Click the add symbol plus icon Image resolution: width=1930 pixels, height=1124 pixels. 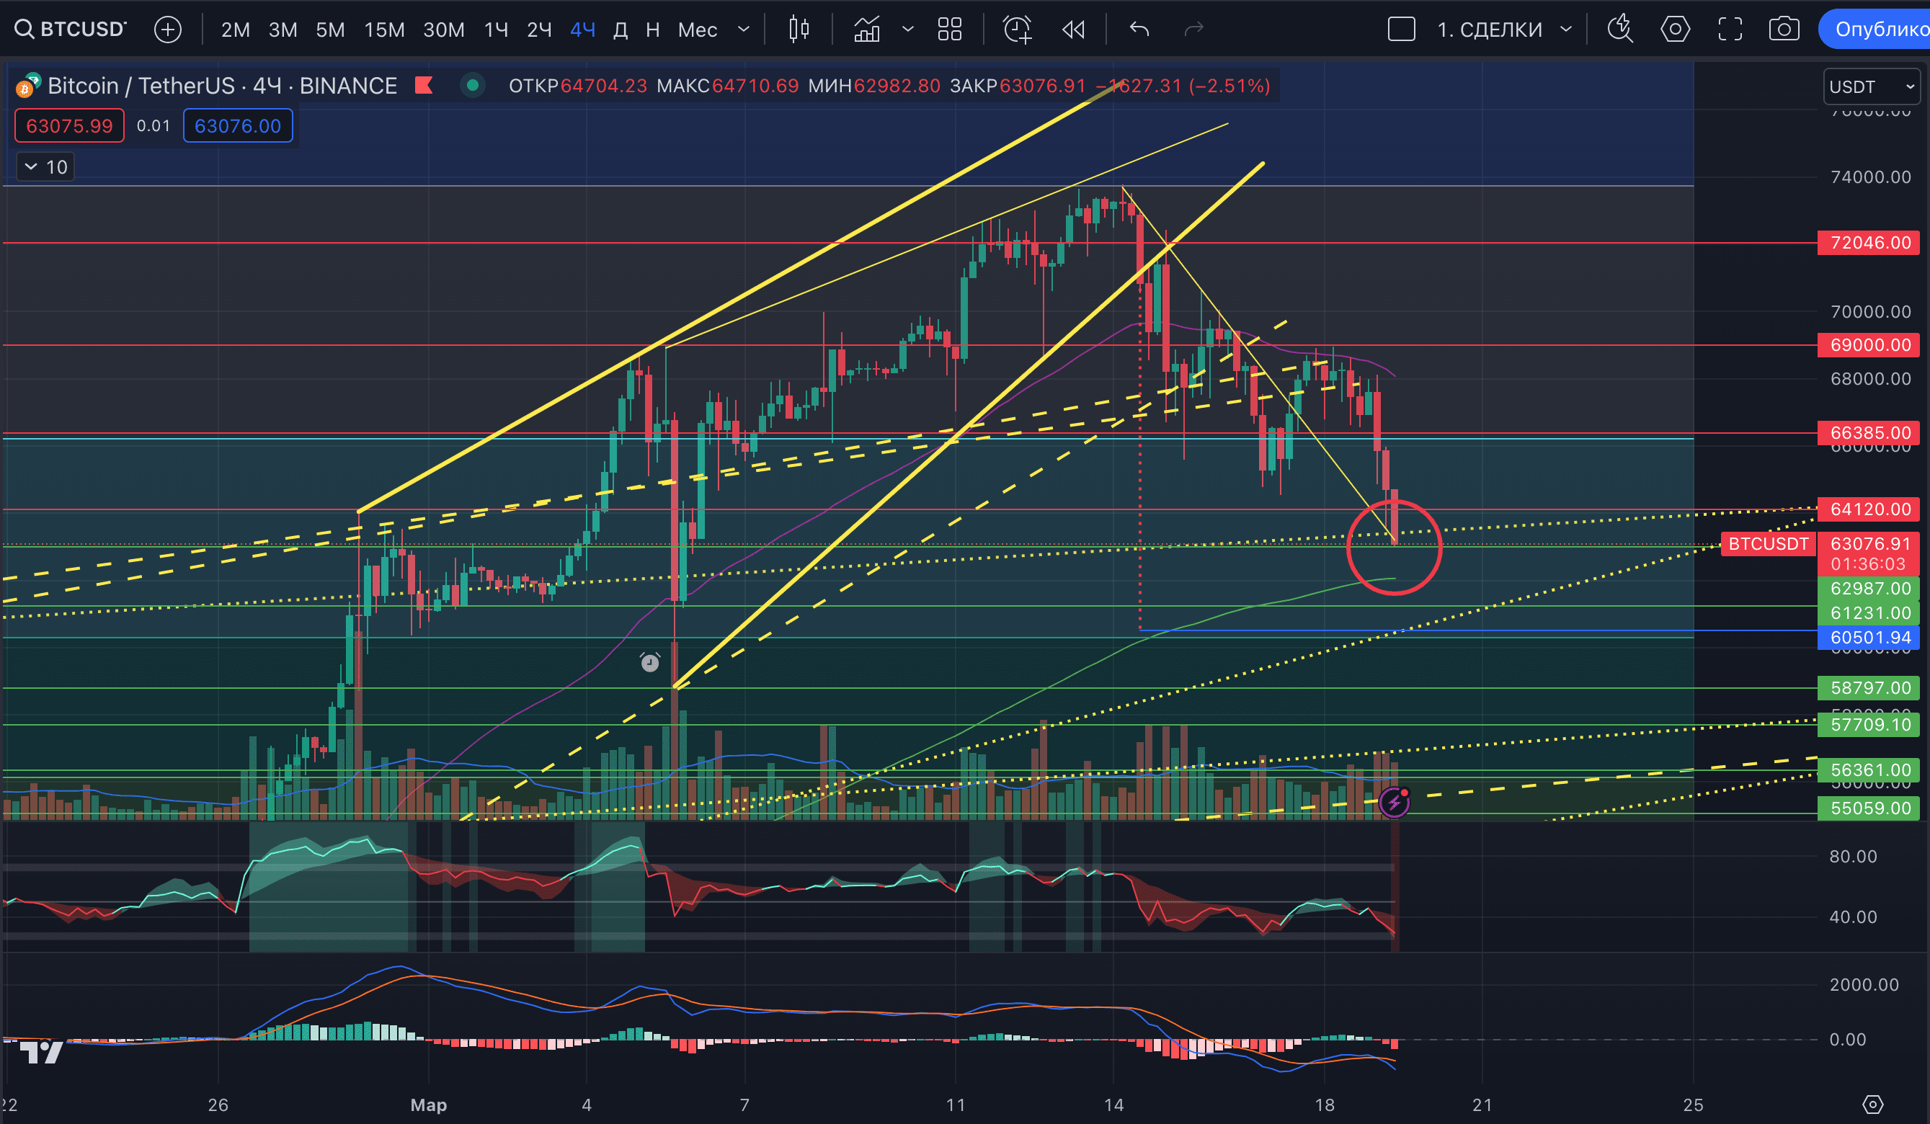[168, 29]
